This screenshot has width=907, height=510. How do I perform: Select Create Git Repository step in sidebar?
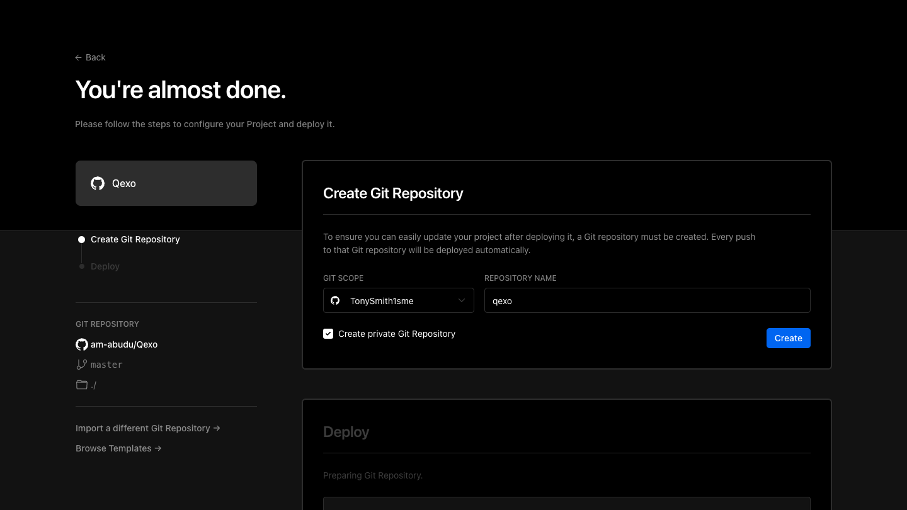point(135,239)
